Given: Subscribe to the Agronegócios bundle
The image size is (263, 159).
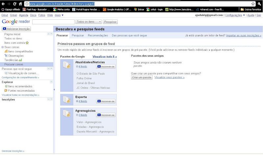Looking at the screenshot, I should [x=106, y=115].
